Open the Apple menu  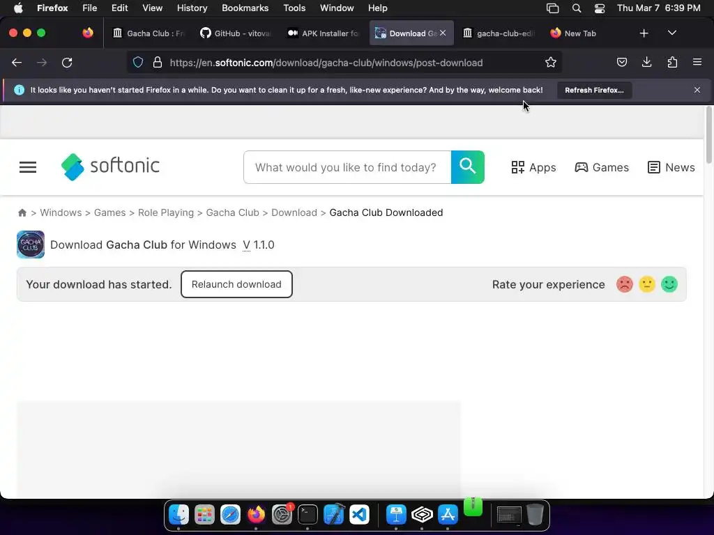pyautogui.click(x=18, y=8)
